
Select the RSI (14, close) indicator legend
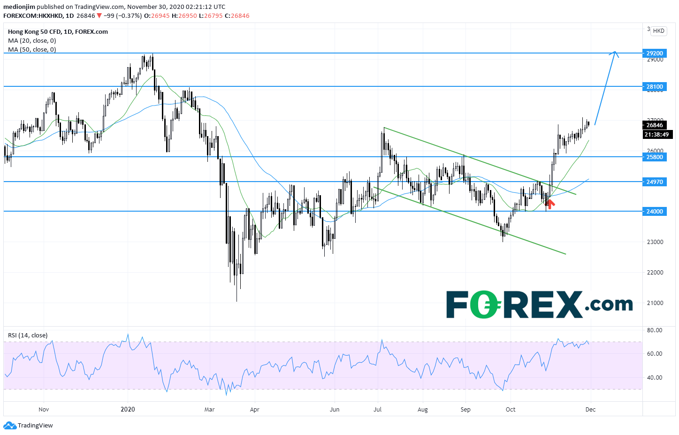tap(28, 336)
